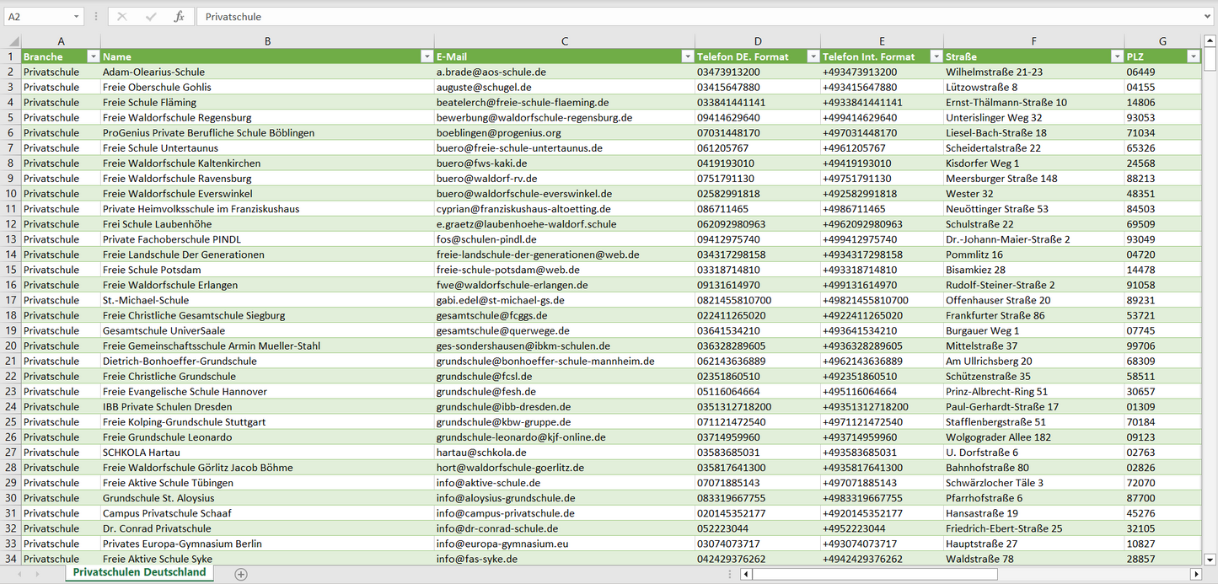Click the Insert Function fx icon
1218x584 pixels.
[179, 17]
